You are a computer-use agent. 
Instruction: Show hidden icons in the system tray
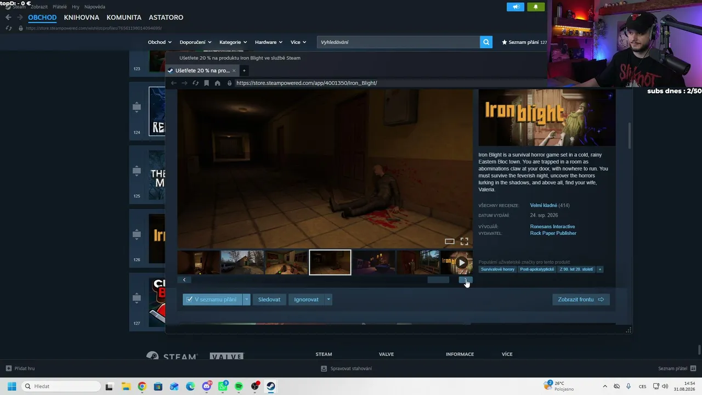(x=605, y=386)
